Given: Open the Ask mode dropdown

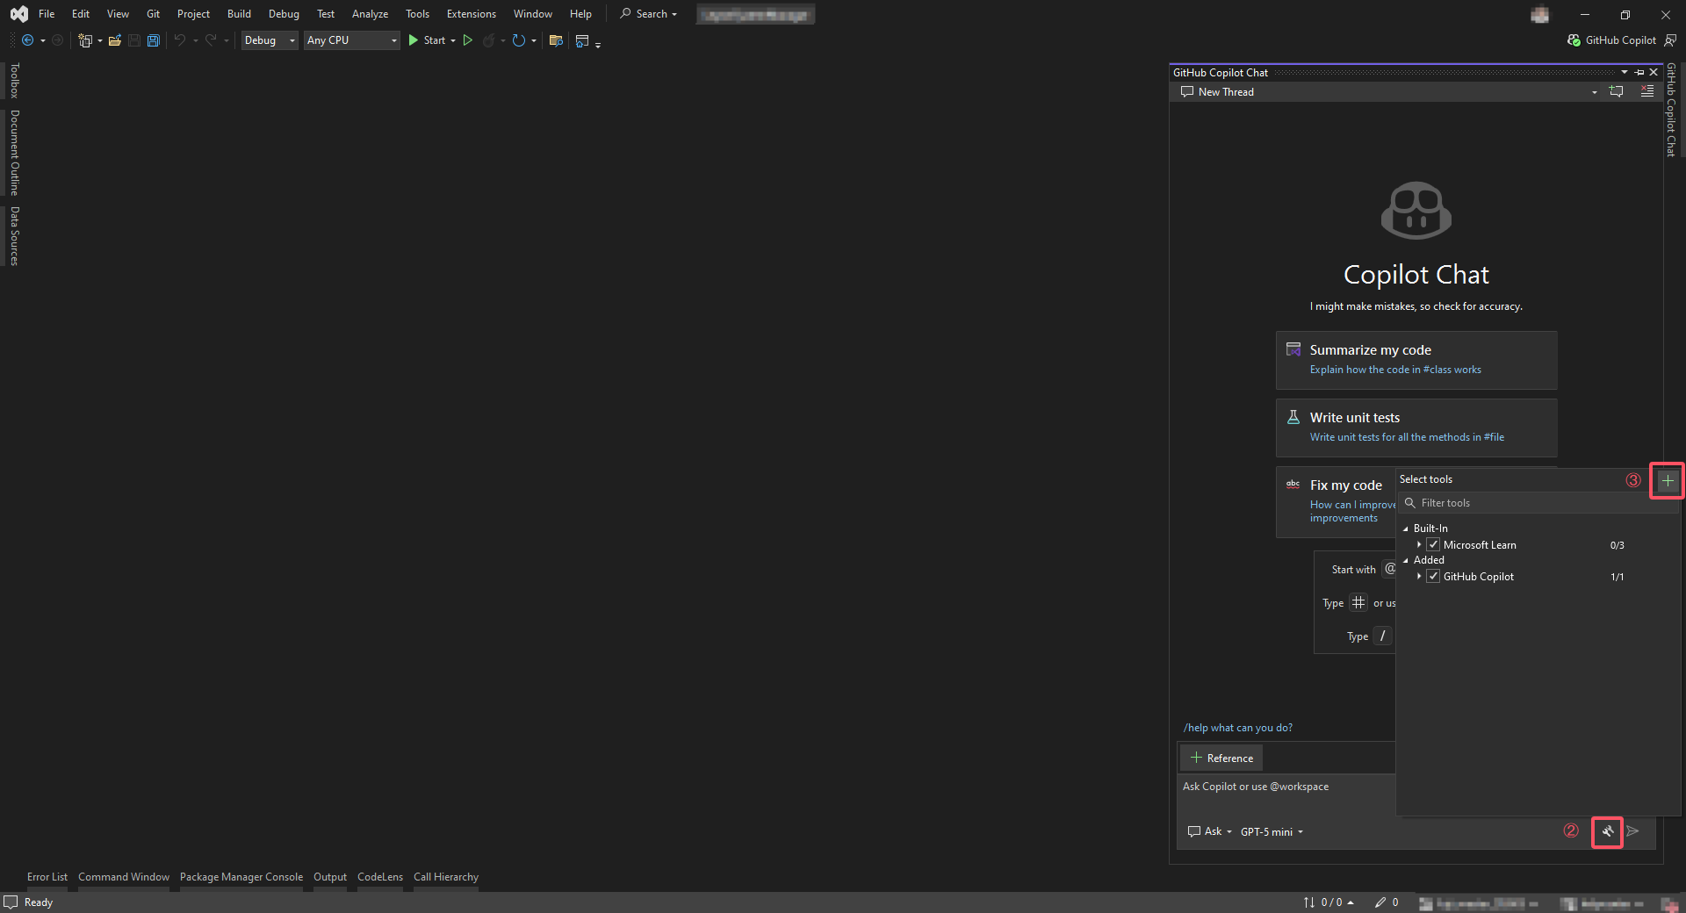Looking at the screenshot, I should tap(1210, 831).
